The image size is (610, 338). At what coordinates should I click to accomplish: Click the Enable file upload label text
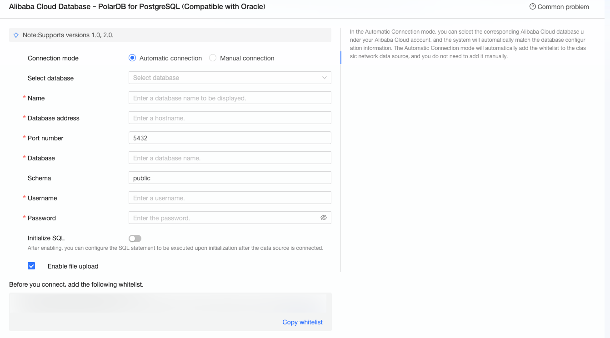[73, 266]
